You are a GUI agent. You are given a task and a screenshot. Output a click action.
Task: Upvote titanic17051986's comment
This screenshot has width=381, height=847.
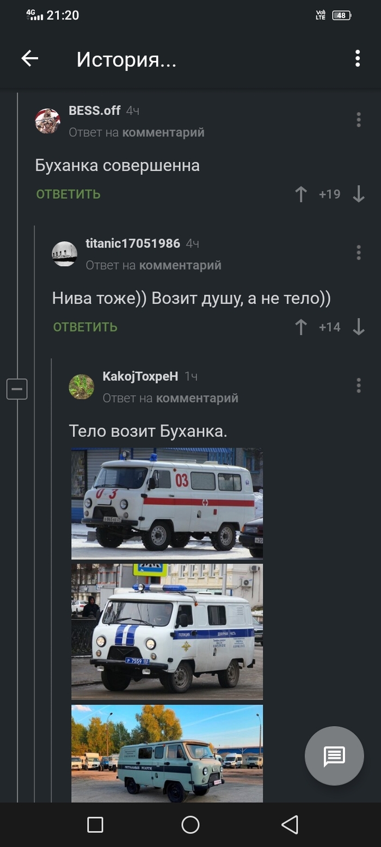tap(301, 327)
